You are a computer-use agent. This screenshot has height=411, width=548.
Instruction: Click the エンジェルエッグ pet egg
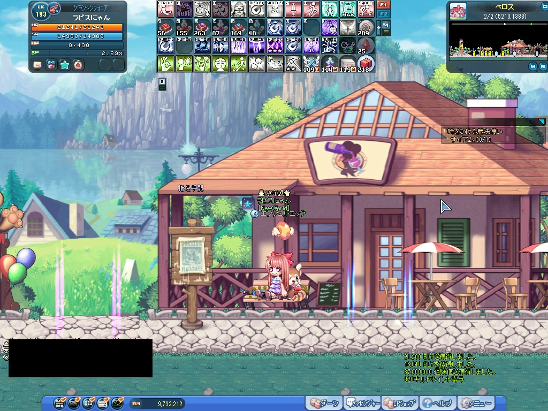click(x=284, y=231)
